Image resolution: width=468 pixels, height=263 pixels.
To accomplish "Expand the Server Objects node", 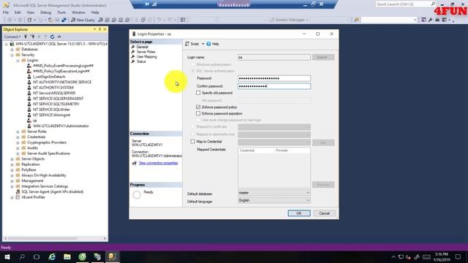I will (12, 159).
